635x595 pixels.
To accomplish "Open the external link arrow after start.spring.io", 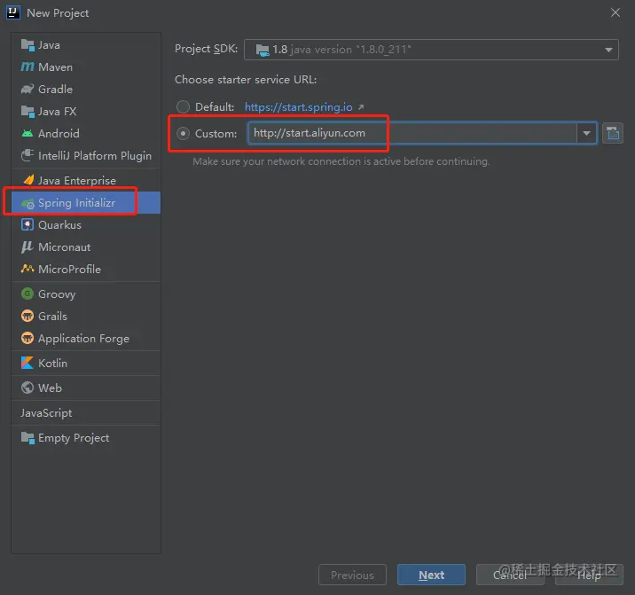I will point(361,107).
